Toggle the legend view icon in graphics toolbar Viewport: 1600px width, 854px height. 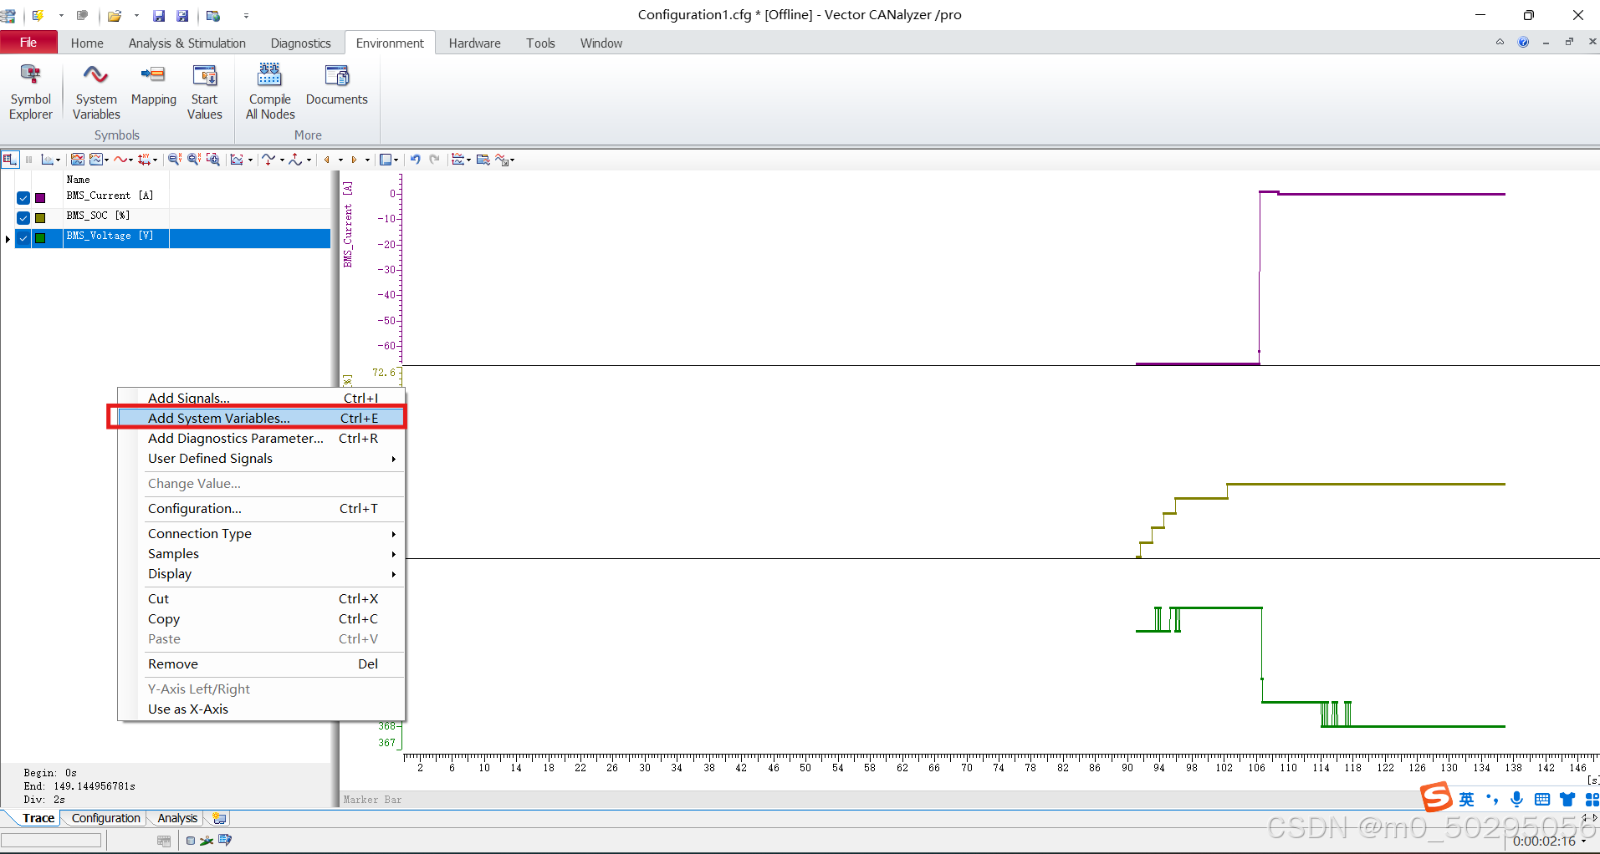pos(10,160)
